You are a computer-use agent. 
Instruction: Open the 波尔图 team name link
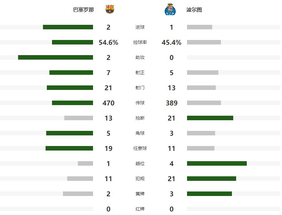[194, 10]
